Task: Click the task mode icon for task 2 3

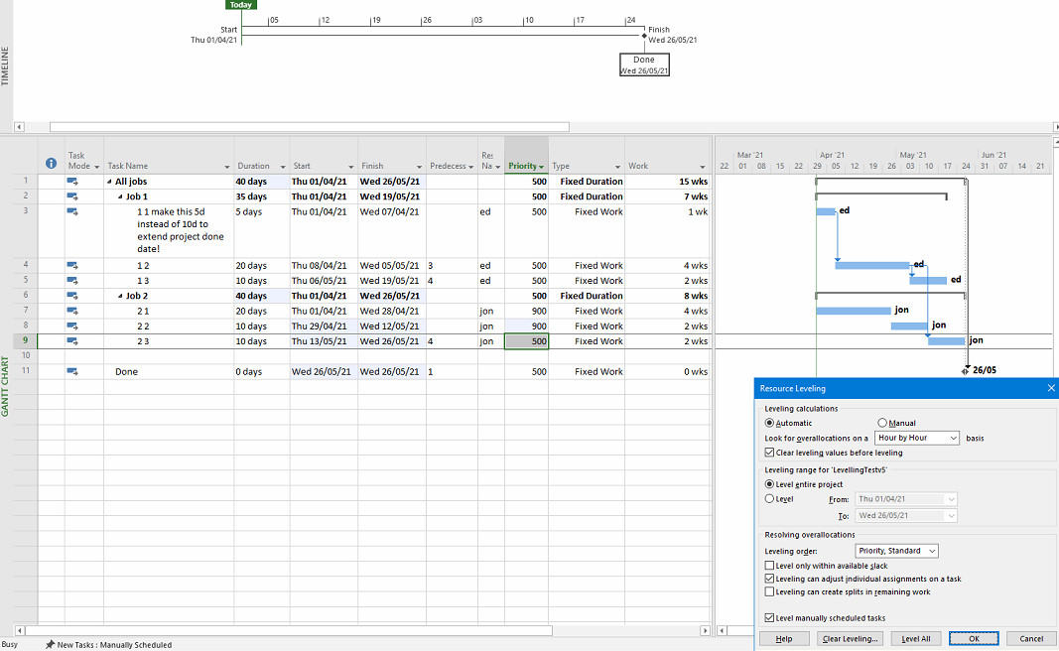Action: 72,341
